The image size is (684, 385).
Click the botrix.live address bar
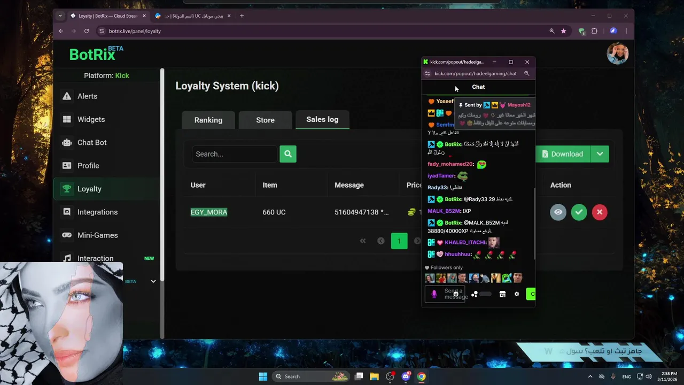coord(321,31)
